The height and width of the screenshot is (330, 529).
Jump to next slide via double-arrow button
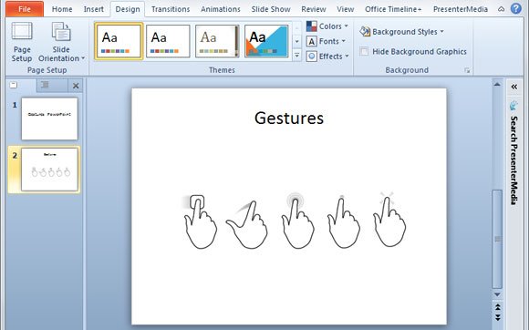497,317
